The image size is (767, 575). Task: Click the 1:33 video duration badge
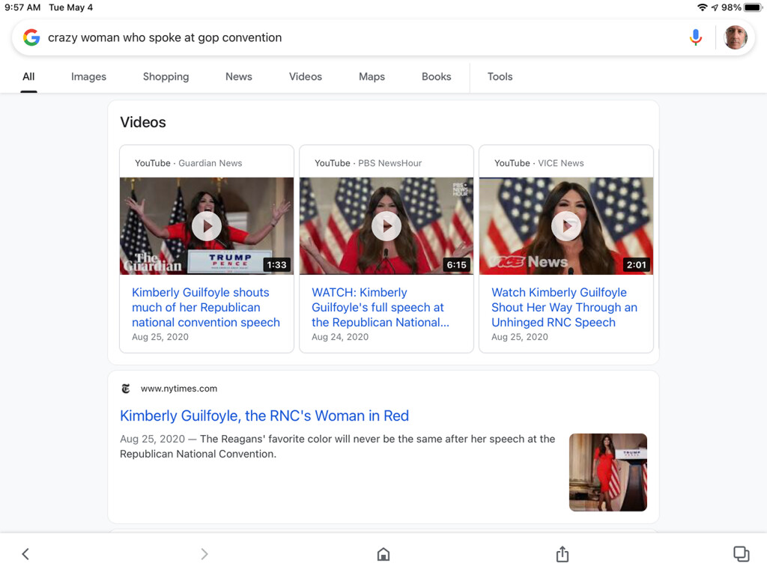(x=276, y=265)
